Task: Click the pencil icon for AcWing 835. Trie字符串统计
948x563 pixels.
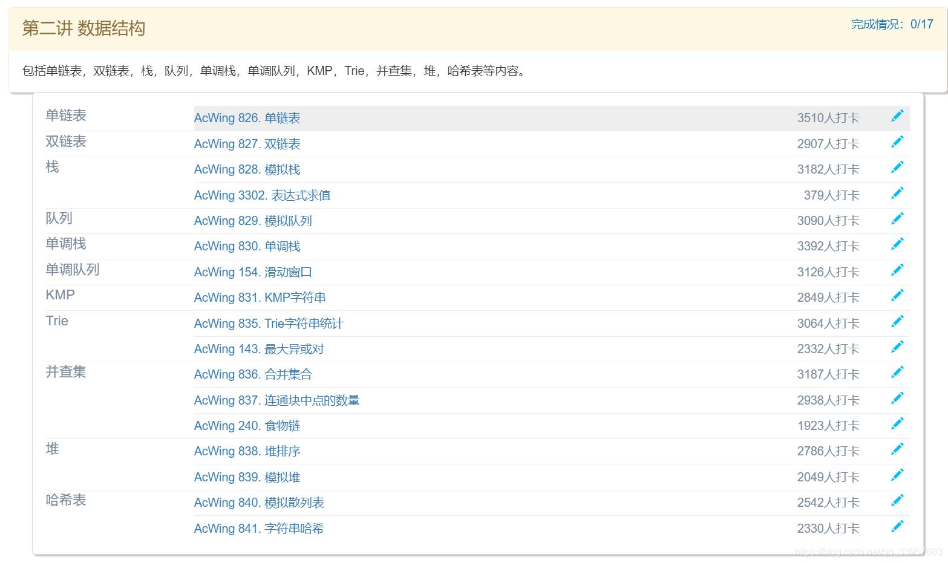Action: tap(897, 321)
